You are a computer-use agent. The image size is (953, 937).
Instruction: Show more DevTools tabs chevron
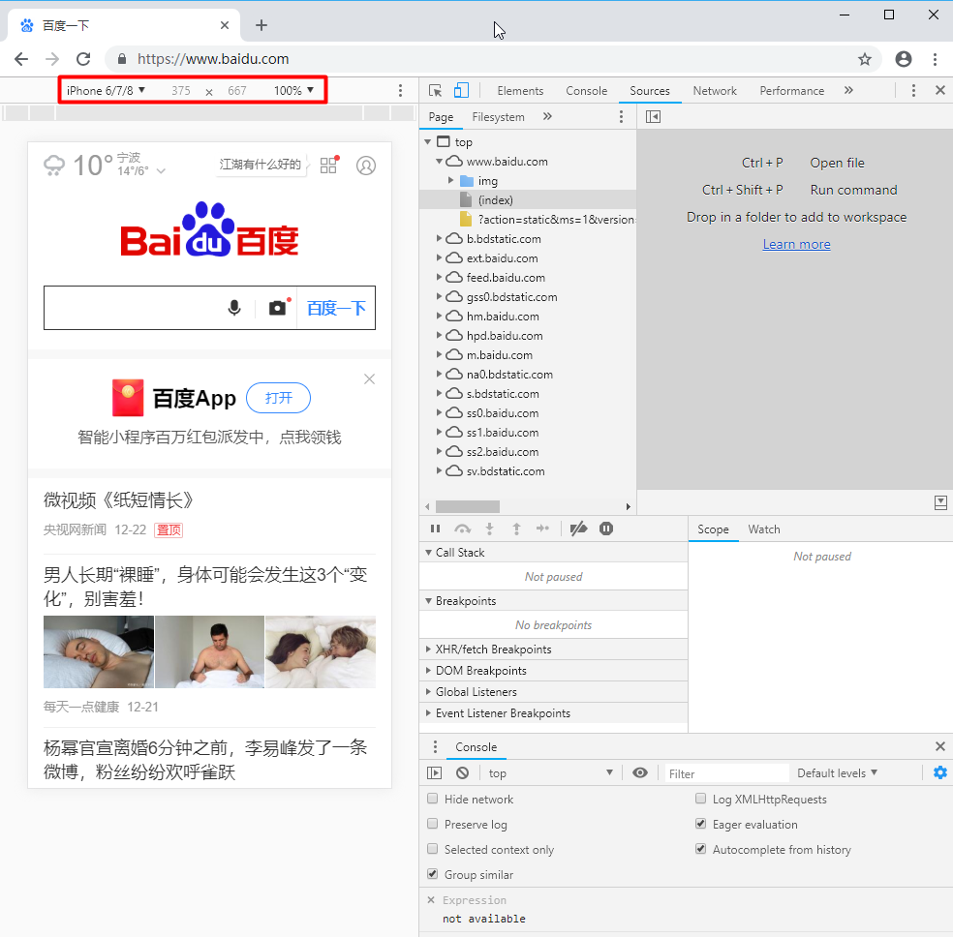point(848,90)
